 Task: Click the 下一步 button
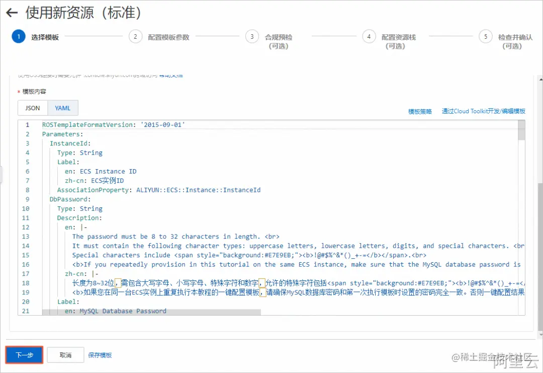(24, 355)
